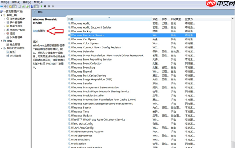Click the gear icon beside Windows Firewall
The height and width of the screenshot is (148, 235).
(x=69, y=71)
